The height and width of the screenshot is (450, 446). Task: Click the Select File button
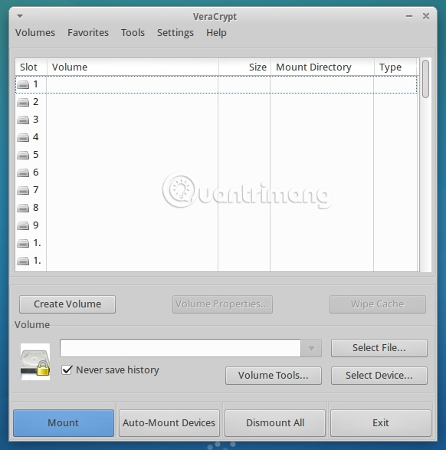(x=379, y=348)
